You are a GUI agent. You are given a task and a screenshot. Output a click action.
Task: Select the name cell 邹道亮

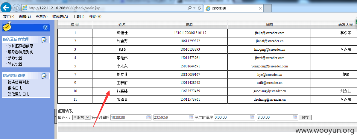click(x=122, y=99)
